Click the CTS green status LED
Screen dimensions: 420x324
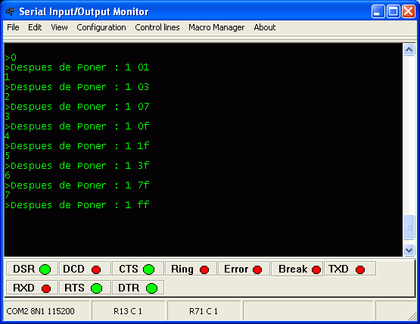pyautogui.click(x=148, y=269)
